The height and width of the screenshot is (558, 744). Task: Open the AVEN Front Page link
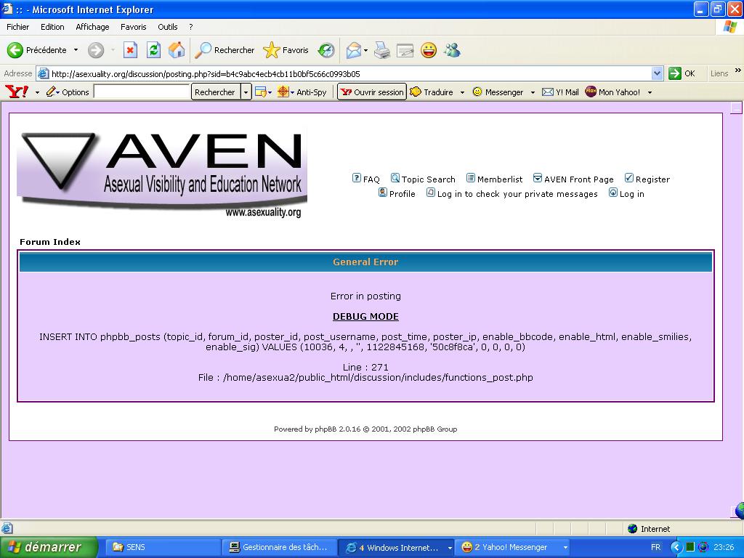pyautogui.click(x=573, y=179)
